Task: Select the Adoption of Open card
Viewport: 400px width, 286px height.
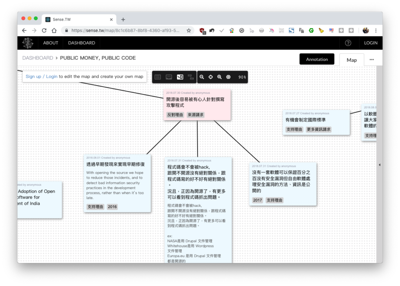Action: click(x=39, y=200)
